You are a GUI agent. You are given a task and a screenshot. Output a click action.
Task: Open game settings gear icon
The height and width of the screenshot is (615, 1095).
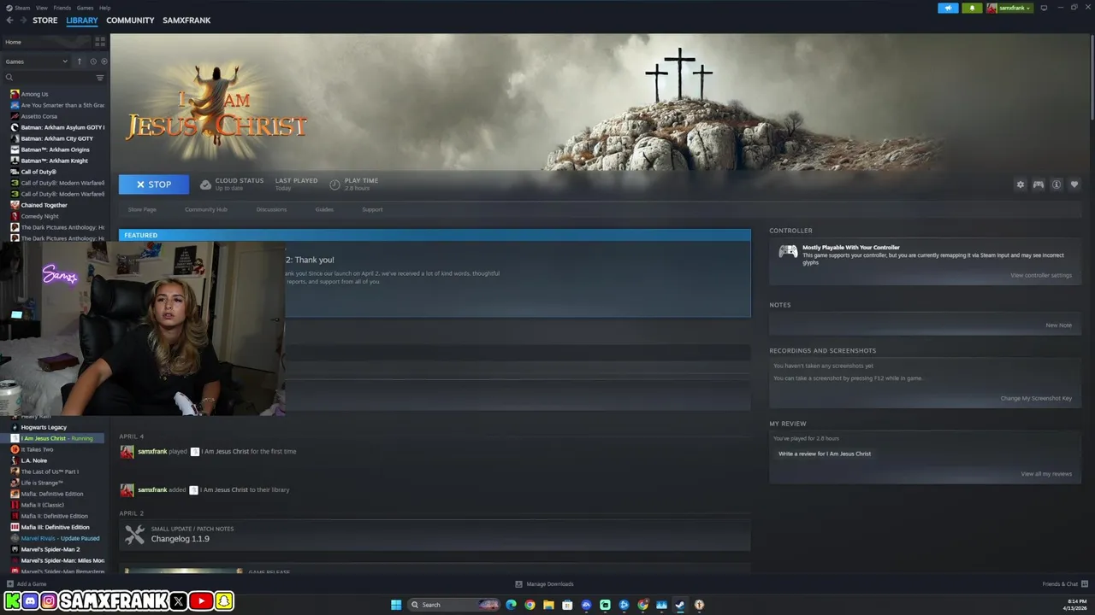coord(1020,184)
